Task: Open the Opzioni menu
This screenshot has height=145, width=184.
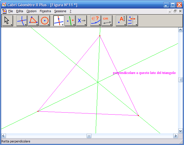Action: [x=32, y=11]
